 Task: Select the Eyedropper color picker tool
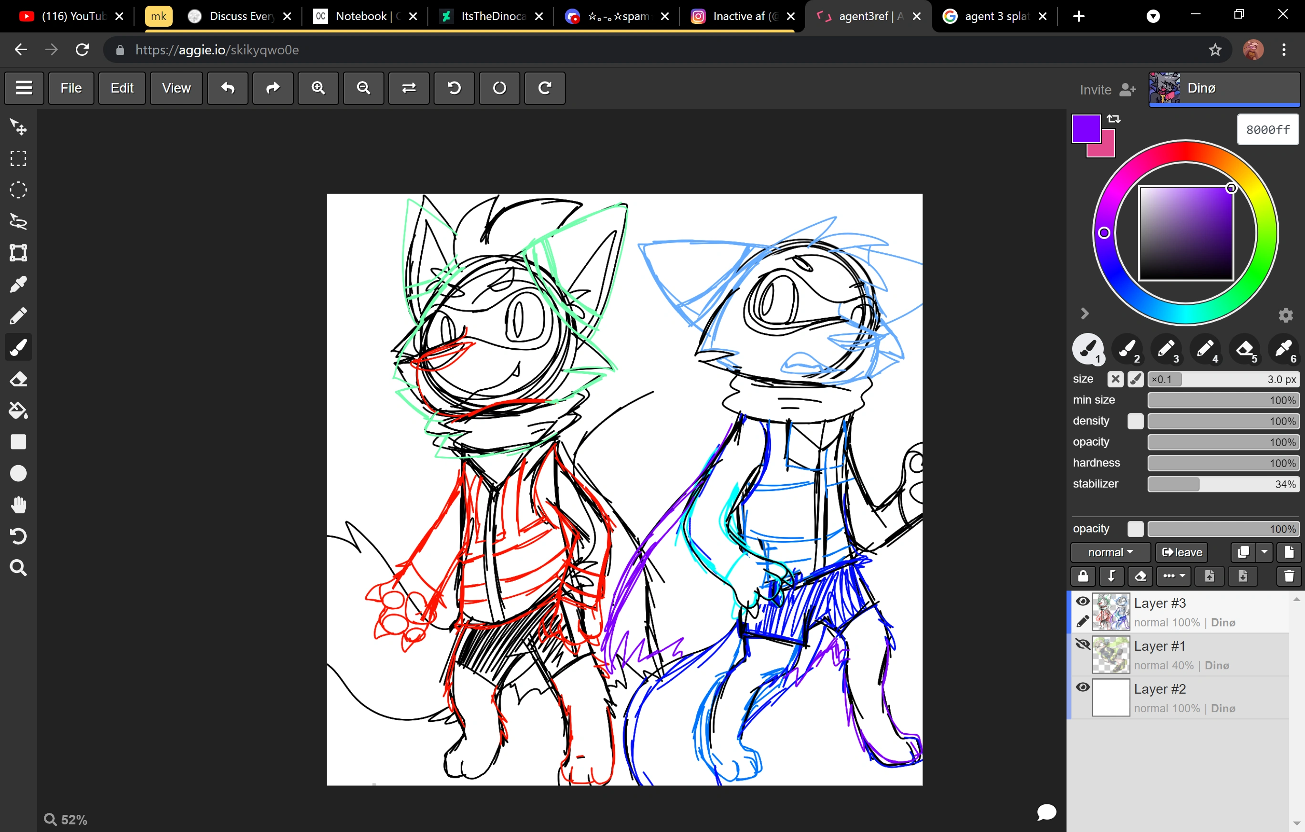point(19,284)
